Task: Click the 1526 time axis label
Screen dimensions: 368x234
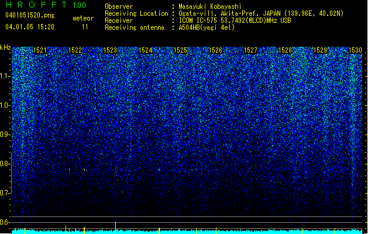Action: coord(215,50)
